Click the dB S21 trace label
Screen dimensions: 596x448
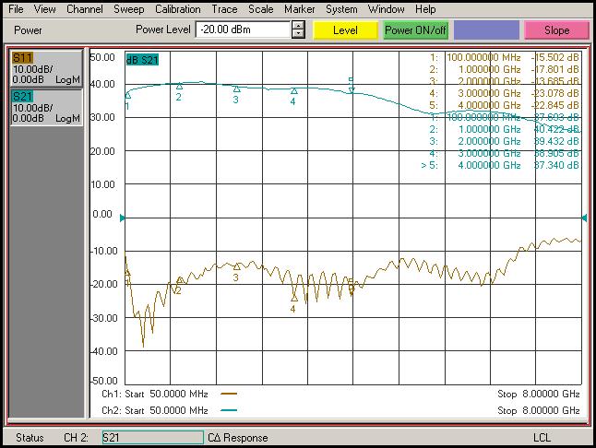pyautogui.click(x=142, y=60)
